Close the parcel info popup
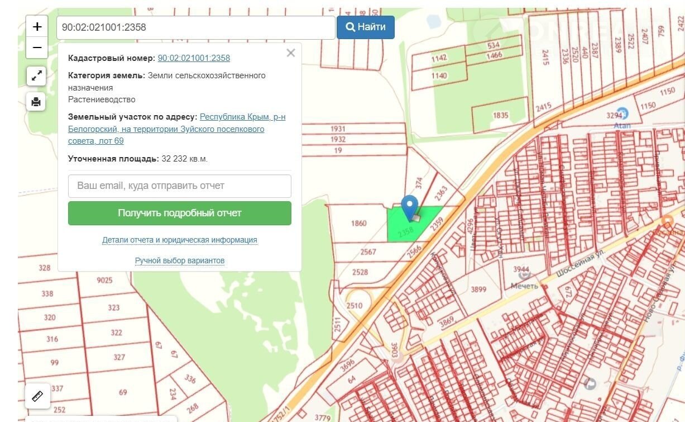685x422 pixels. point(290,53)
